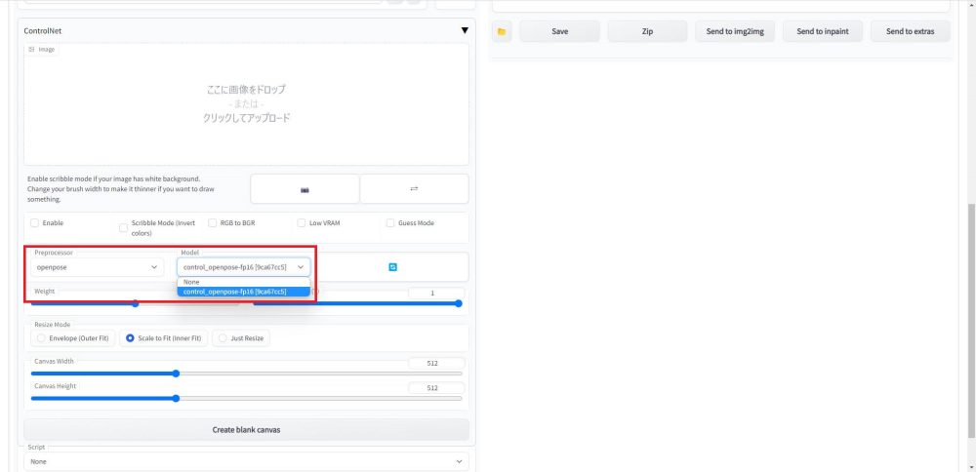Expand the Script dropdown
This screenshot has height=472, width=976.
point(246,461)
